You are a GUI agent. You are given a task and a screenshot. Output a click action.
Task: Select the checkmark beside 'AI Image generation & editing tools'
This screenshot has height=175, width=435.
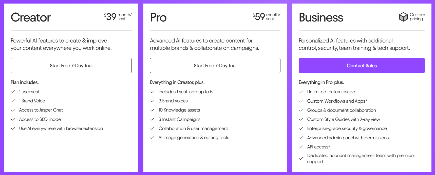click(x=153, y=138)
